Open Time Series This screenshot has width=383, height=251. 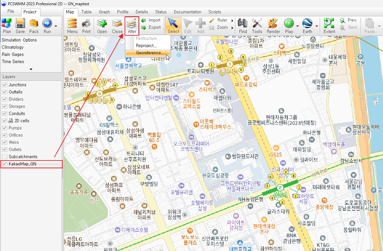tap(13, 62)
